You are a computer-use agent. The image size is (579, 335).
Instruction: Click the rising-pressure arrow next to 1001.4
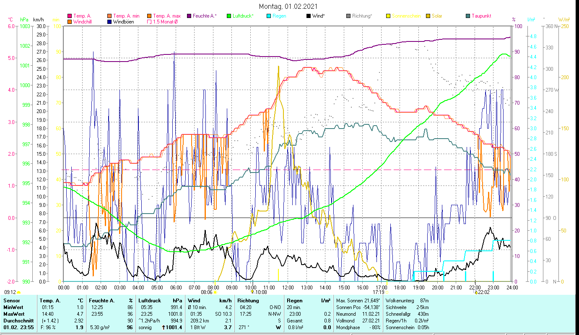click(x=164, y=327)
